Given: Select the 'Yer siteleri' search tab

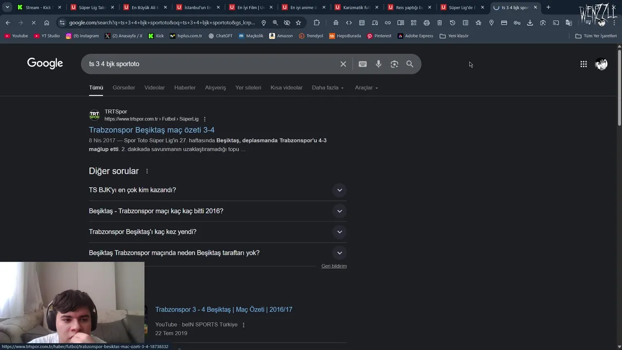Looking at the screenshot, I should (x=248, y=87).
